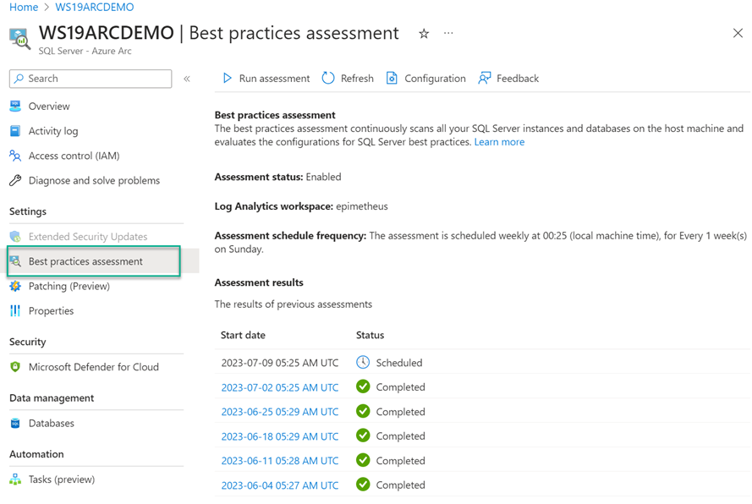Select Patching (Preview) in Settings

[69, 286]
